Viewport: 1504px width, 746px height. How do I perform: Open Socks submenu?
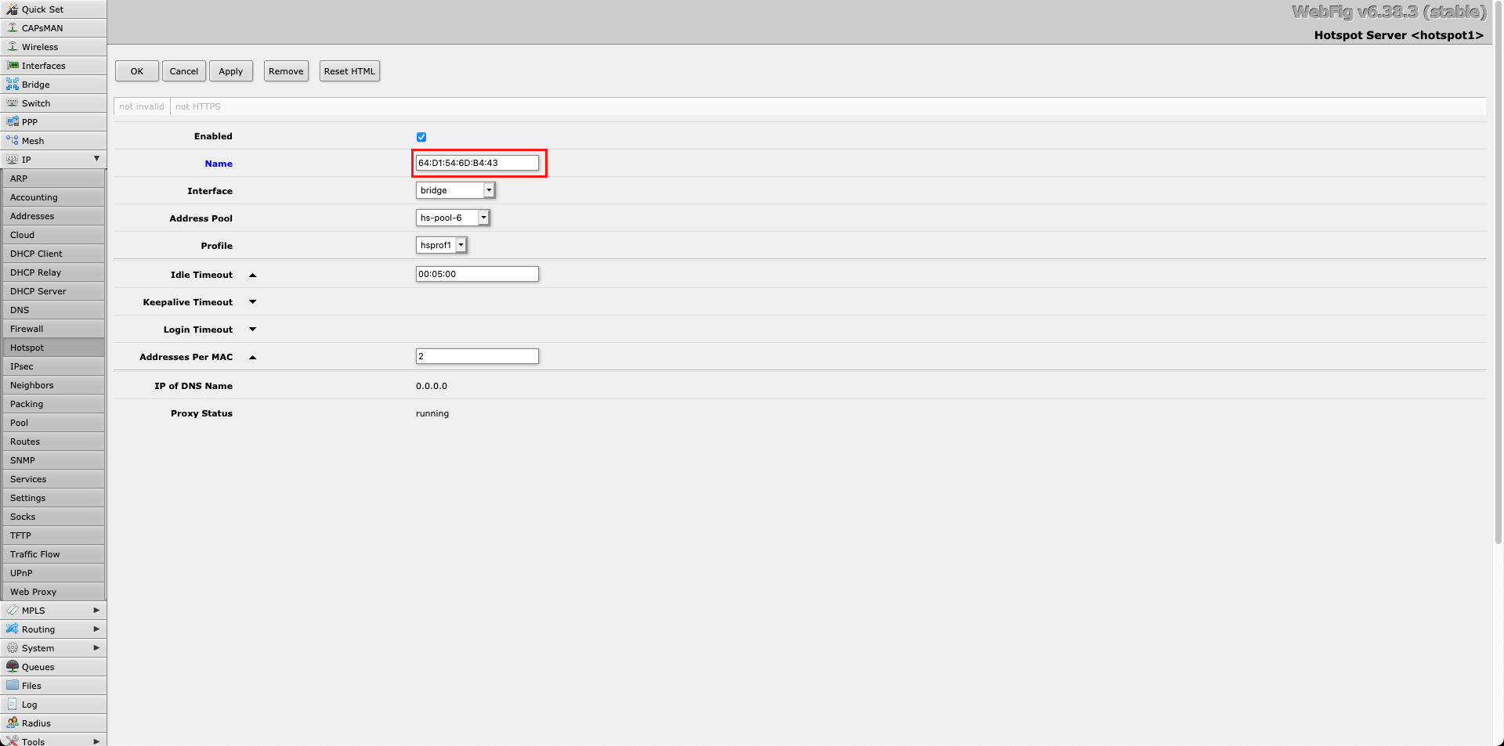click(54, 517)
